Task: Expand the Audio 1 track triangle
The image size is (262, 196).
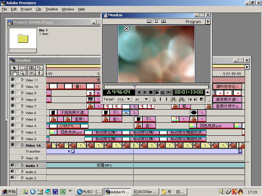Action: 23,165
